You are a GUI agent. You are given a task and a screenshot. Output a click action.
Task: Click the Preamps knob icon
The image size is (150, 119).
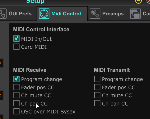(x=95, y=14)
